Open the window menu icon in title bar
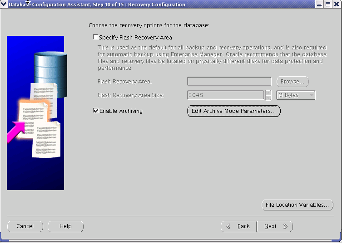 click(4, 5)
